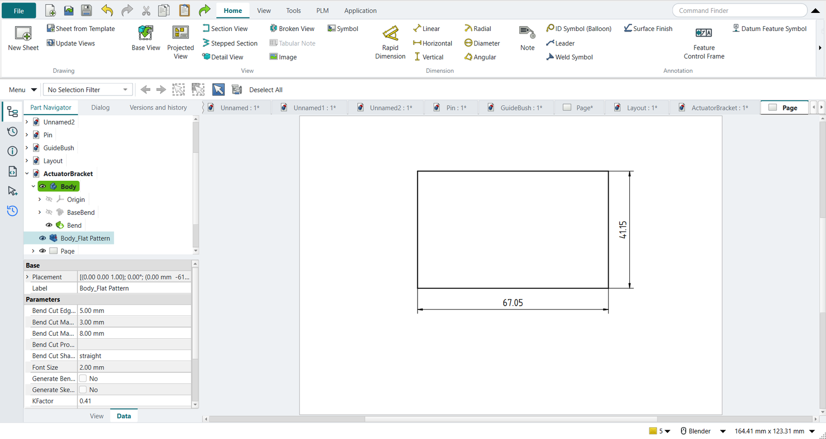The height and width of the screenshot is (439, 826).
Task: Click the yellow status swatch in status bar
Action: 653,431
